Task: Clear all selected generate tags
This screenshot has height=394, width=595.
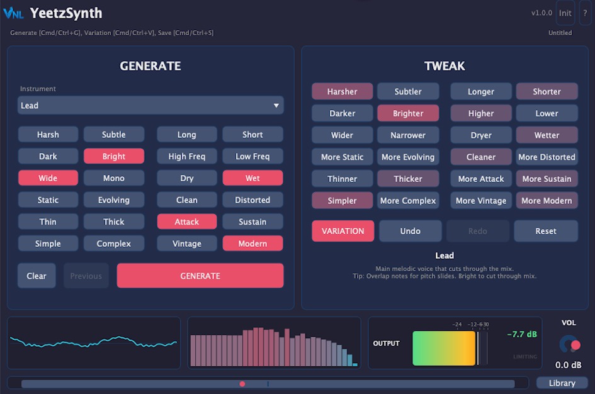Action: 37,276
